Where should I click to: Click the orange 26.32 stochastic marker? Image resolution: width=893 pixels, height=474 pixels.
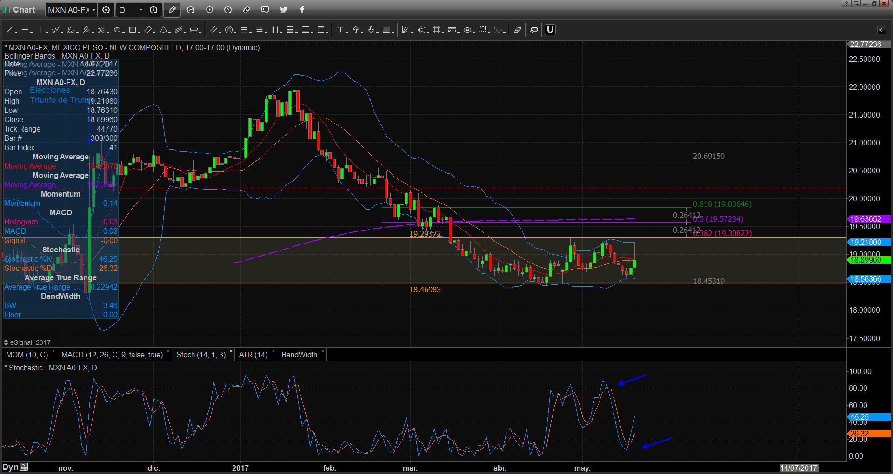coord(869,434)
